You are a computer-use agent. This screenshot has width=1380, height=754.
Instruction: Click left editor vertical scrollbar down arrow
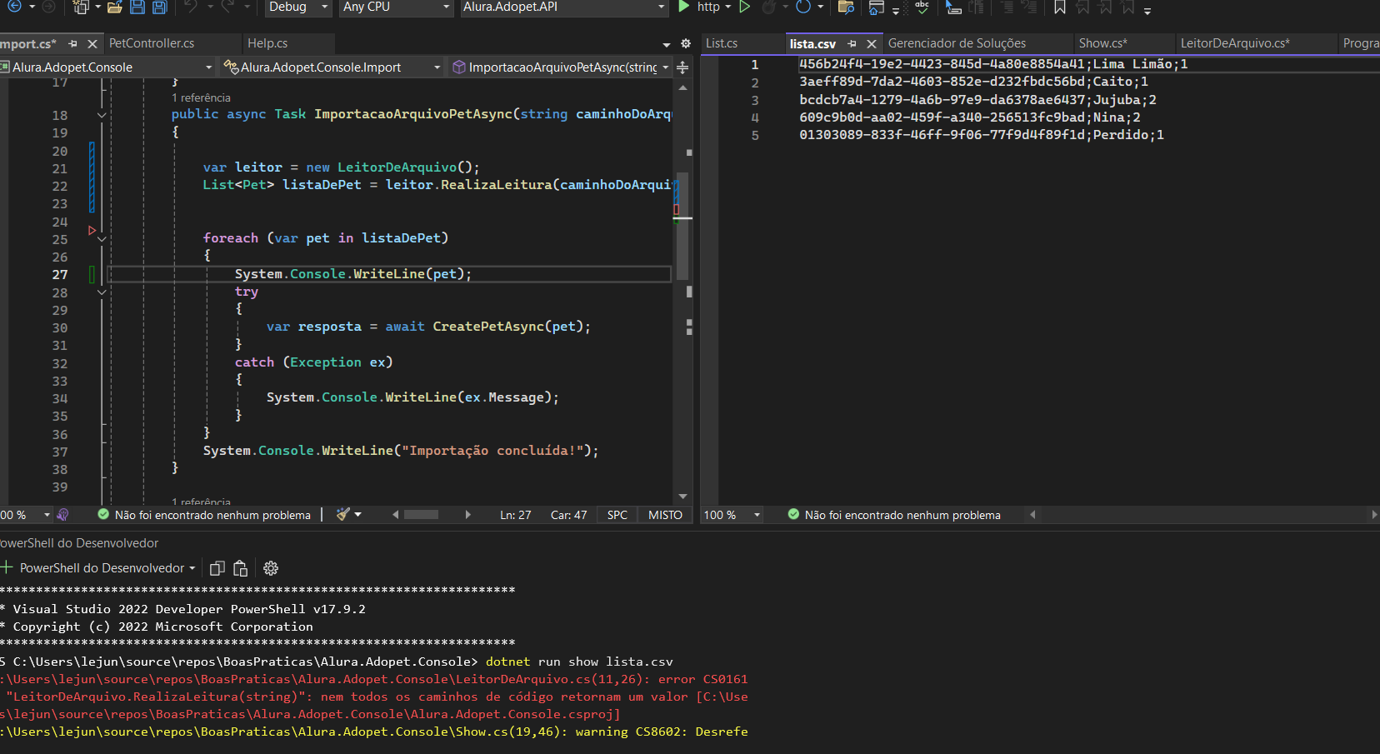(682, 497)
